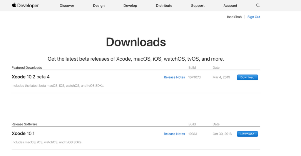Click the Featured Downloads section header

pyautogui.click(x=27, y=68)
